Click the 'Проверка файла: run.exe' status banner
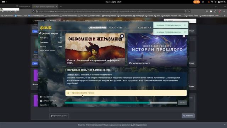The image size is (227, 128). click(126, 93)
